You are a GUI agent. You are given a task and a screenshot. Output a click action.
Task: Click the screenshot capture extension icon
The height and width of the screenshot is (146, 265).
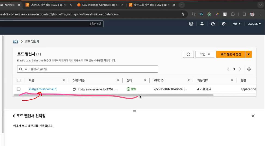point(193,14)
